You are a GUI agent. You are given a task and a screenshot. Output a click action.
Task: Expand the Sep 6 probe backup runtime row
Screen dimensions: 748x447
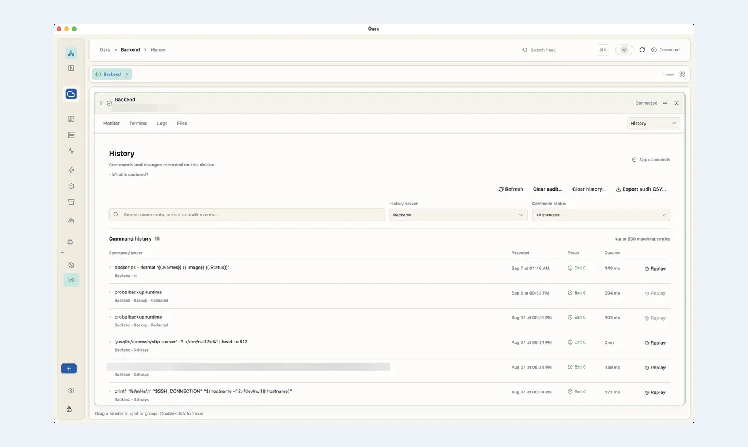pyautogui.click(x=110, y=292)
